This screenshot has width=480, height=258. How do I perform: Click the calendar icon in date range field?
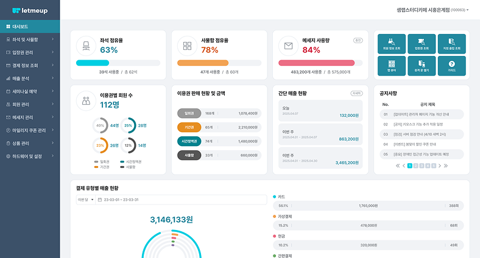pos(100,200)
